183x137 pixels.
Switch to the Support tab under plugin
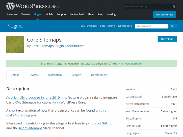click(x=76, y=75)
